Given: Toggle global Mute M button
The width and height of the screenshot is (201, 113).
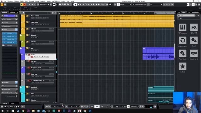Looking at the screenshot, I should click(22, 4).
